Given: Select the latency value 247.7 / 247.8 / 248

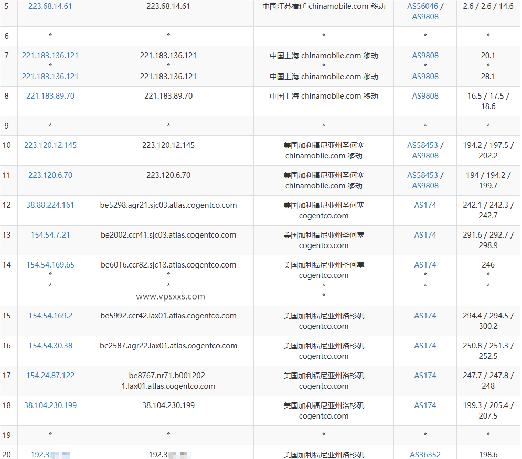Looking at the screenshot, I should point(488,381).
